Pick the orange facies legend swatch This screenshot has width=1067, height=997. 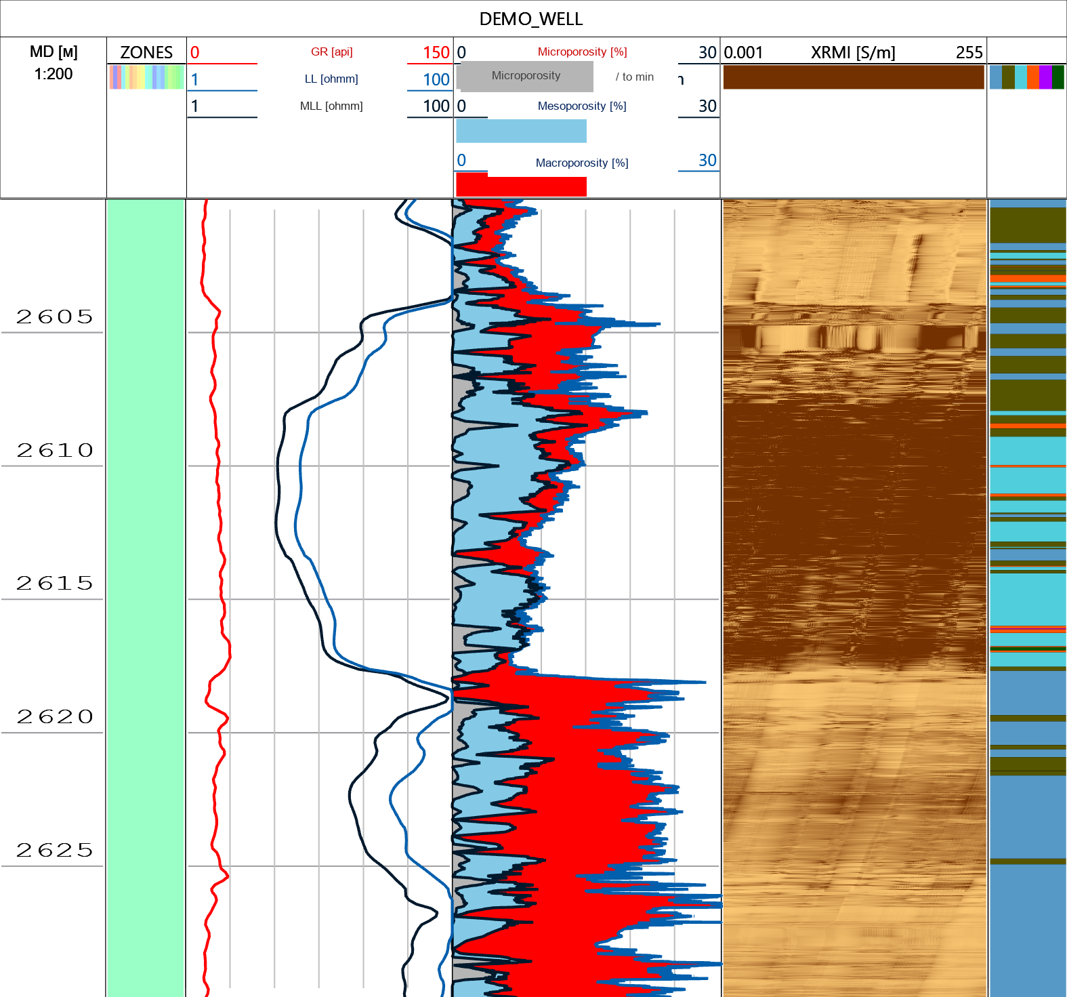[x=1033, y=77]
